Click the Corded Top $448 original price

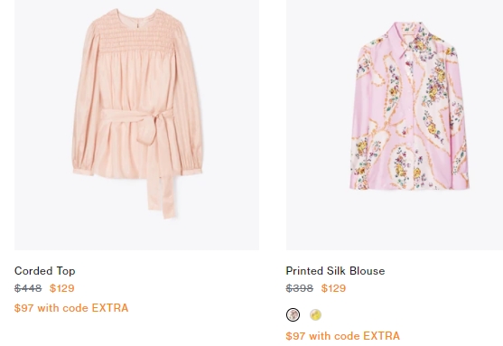click(28, 288)
